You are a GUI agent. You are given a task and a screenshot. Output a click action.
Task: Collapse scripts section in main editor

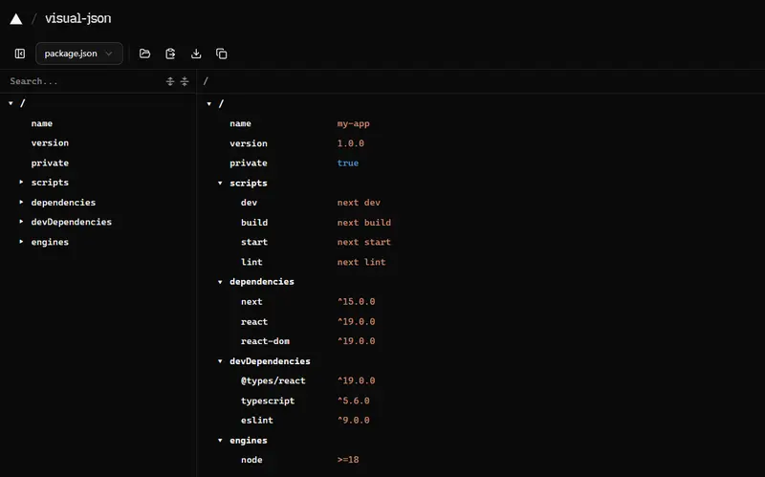pyautogui.click(x=220, y=184)
